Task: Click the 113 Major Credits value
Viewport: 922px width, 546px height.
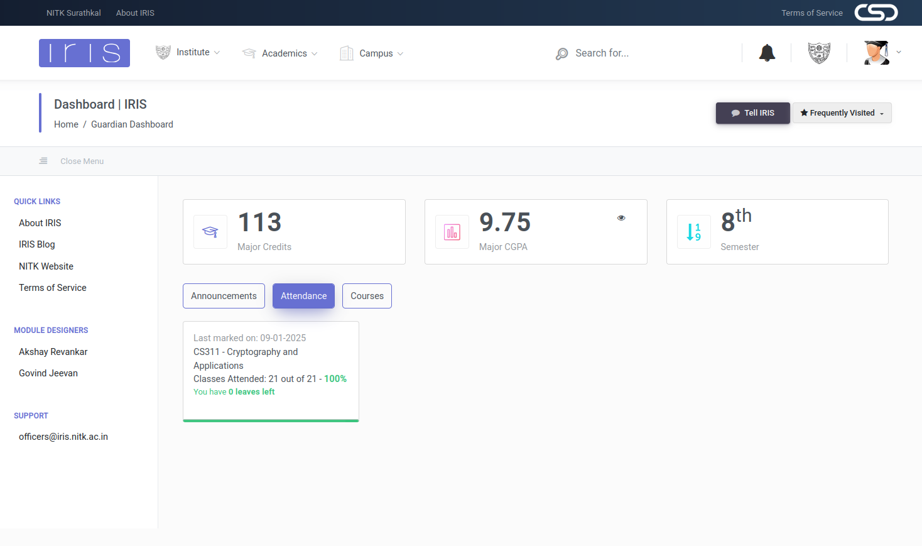Action: coord(259,222)
